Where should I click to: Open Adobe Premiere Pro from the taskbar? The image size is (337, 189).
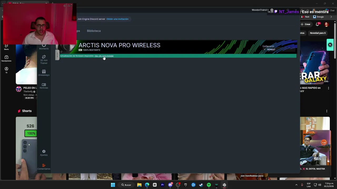tap(162, 185)
